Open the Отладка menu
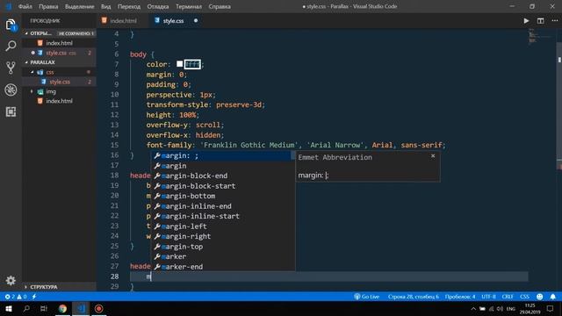 158,6
